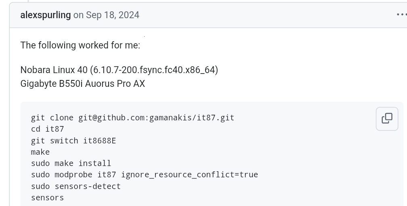Copy the code block using the copy icon
The width and height of the screenshot is (407, 206).
[387, 118]
